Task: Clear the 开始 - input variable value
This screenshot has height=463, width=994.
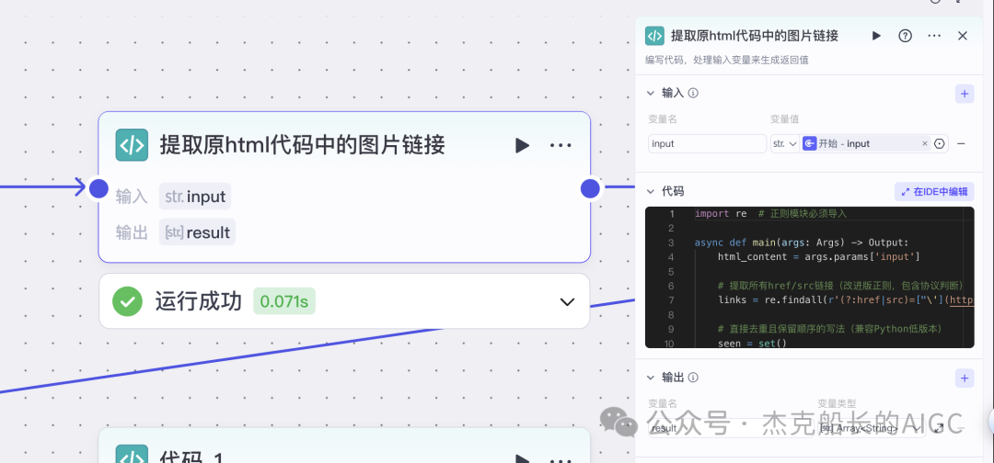Action: (924, 143)
